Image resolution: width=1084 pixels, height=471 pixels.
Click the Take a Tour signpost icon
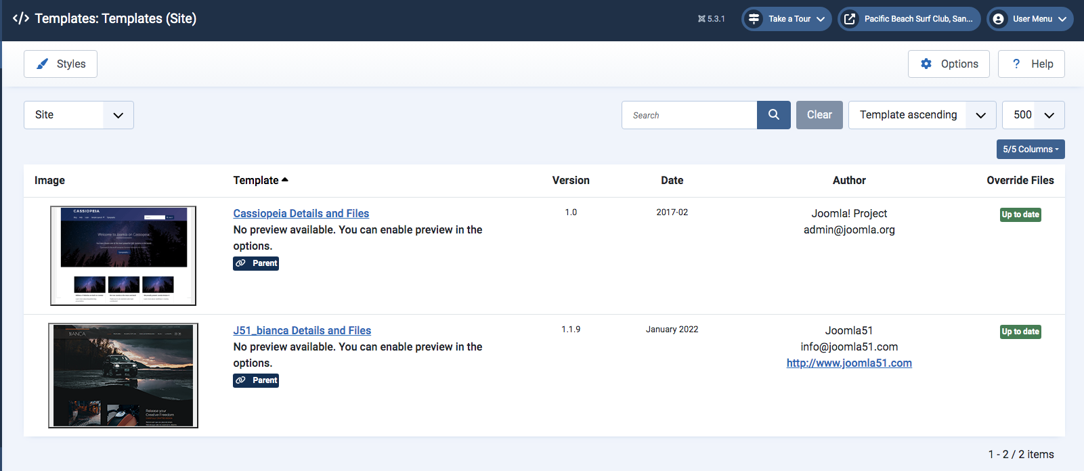pyautogui.click(x=754, y=19)
